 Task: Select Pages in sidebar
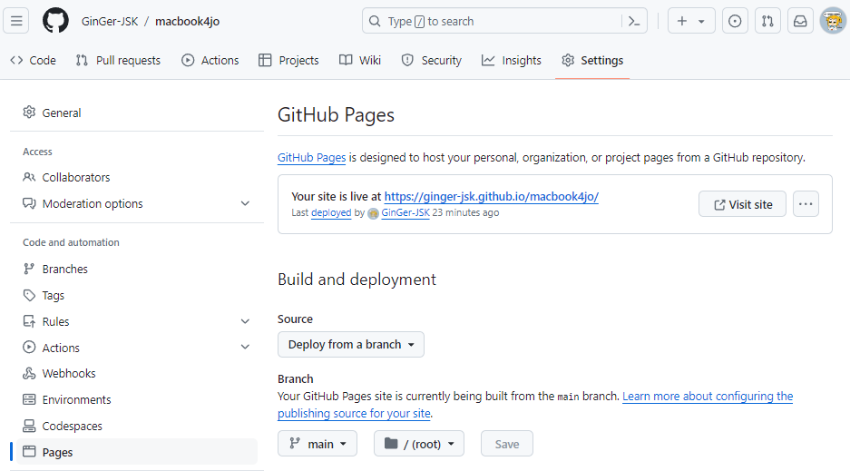click(x=137, y=452)
